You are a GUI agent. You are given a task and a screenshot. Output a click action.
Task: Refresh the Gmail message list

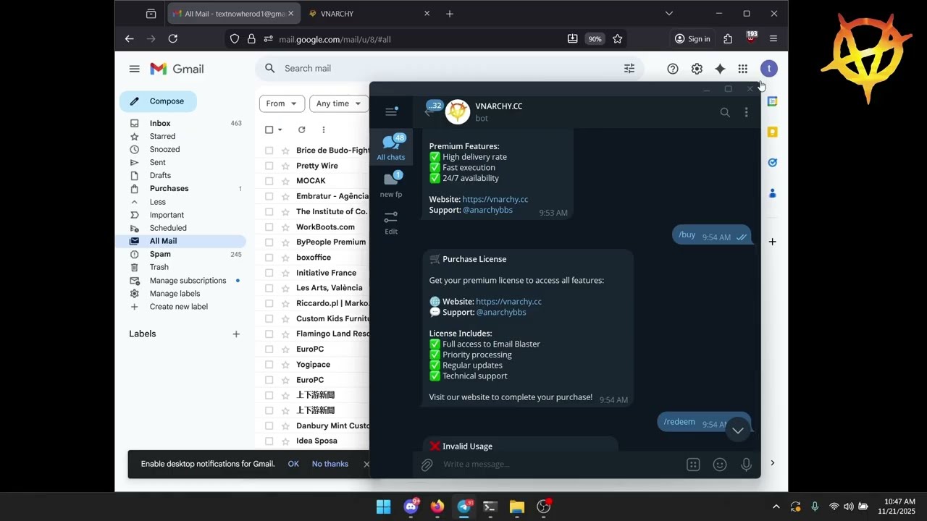pos(302,130)
